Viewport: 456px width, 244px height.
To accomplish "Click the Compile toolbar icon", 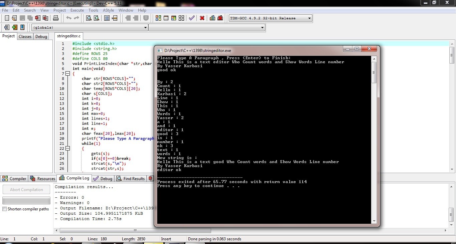I will 158,18.
